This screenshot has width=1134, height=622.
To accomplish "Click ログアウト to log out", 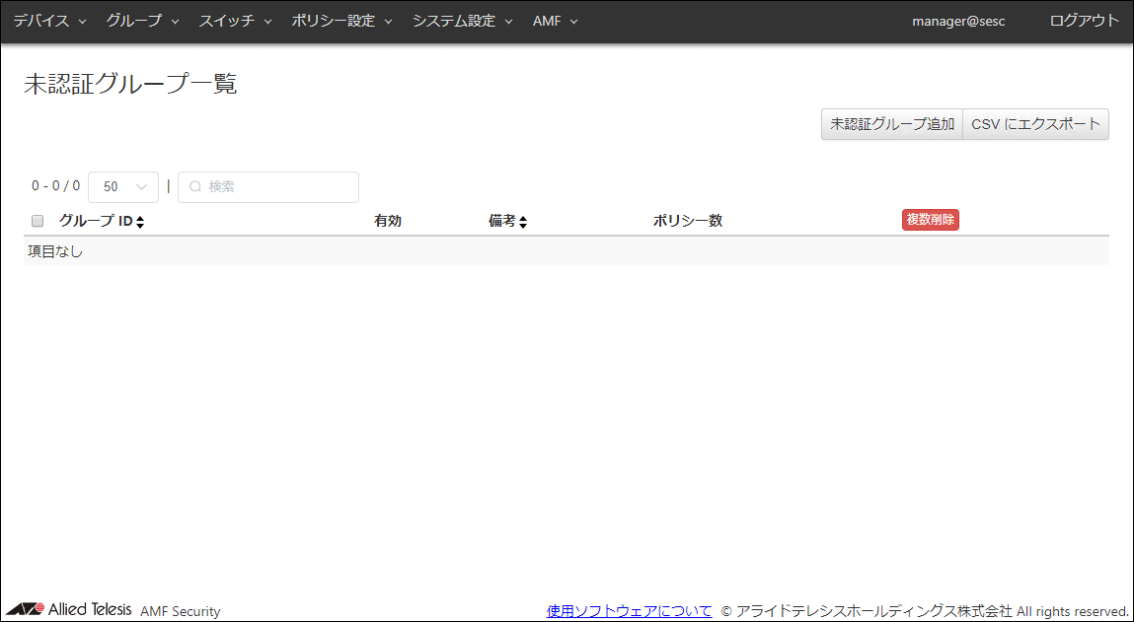I will pos(1084,21).
